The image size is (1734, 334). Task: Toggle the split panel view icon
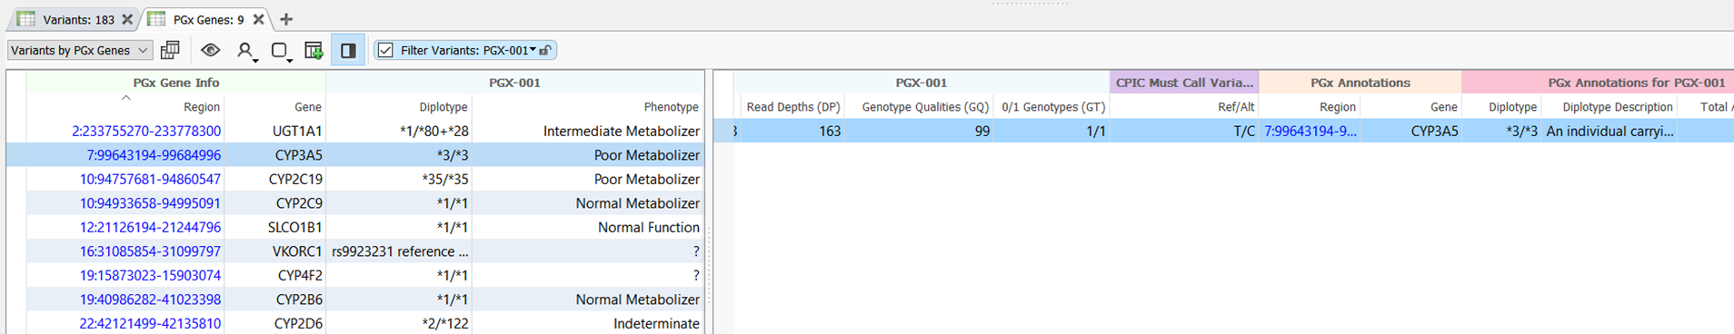click(348, 51)
